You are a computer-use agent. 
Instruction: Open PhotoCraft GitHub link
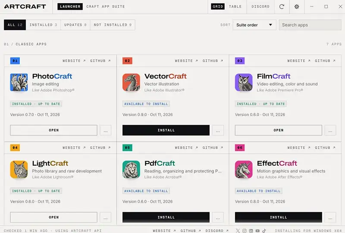click(x=100, y=61)
